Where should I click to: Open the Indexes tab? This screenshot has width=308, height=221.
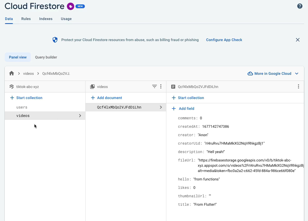tap(46, 19)
